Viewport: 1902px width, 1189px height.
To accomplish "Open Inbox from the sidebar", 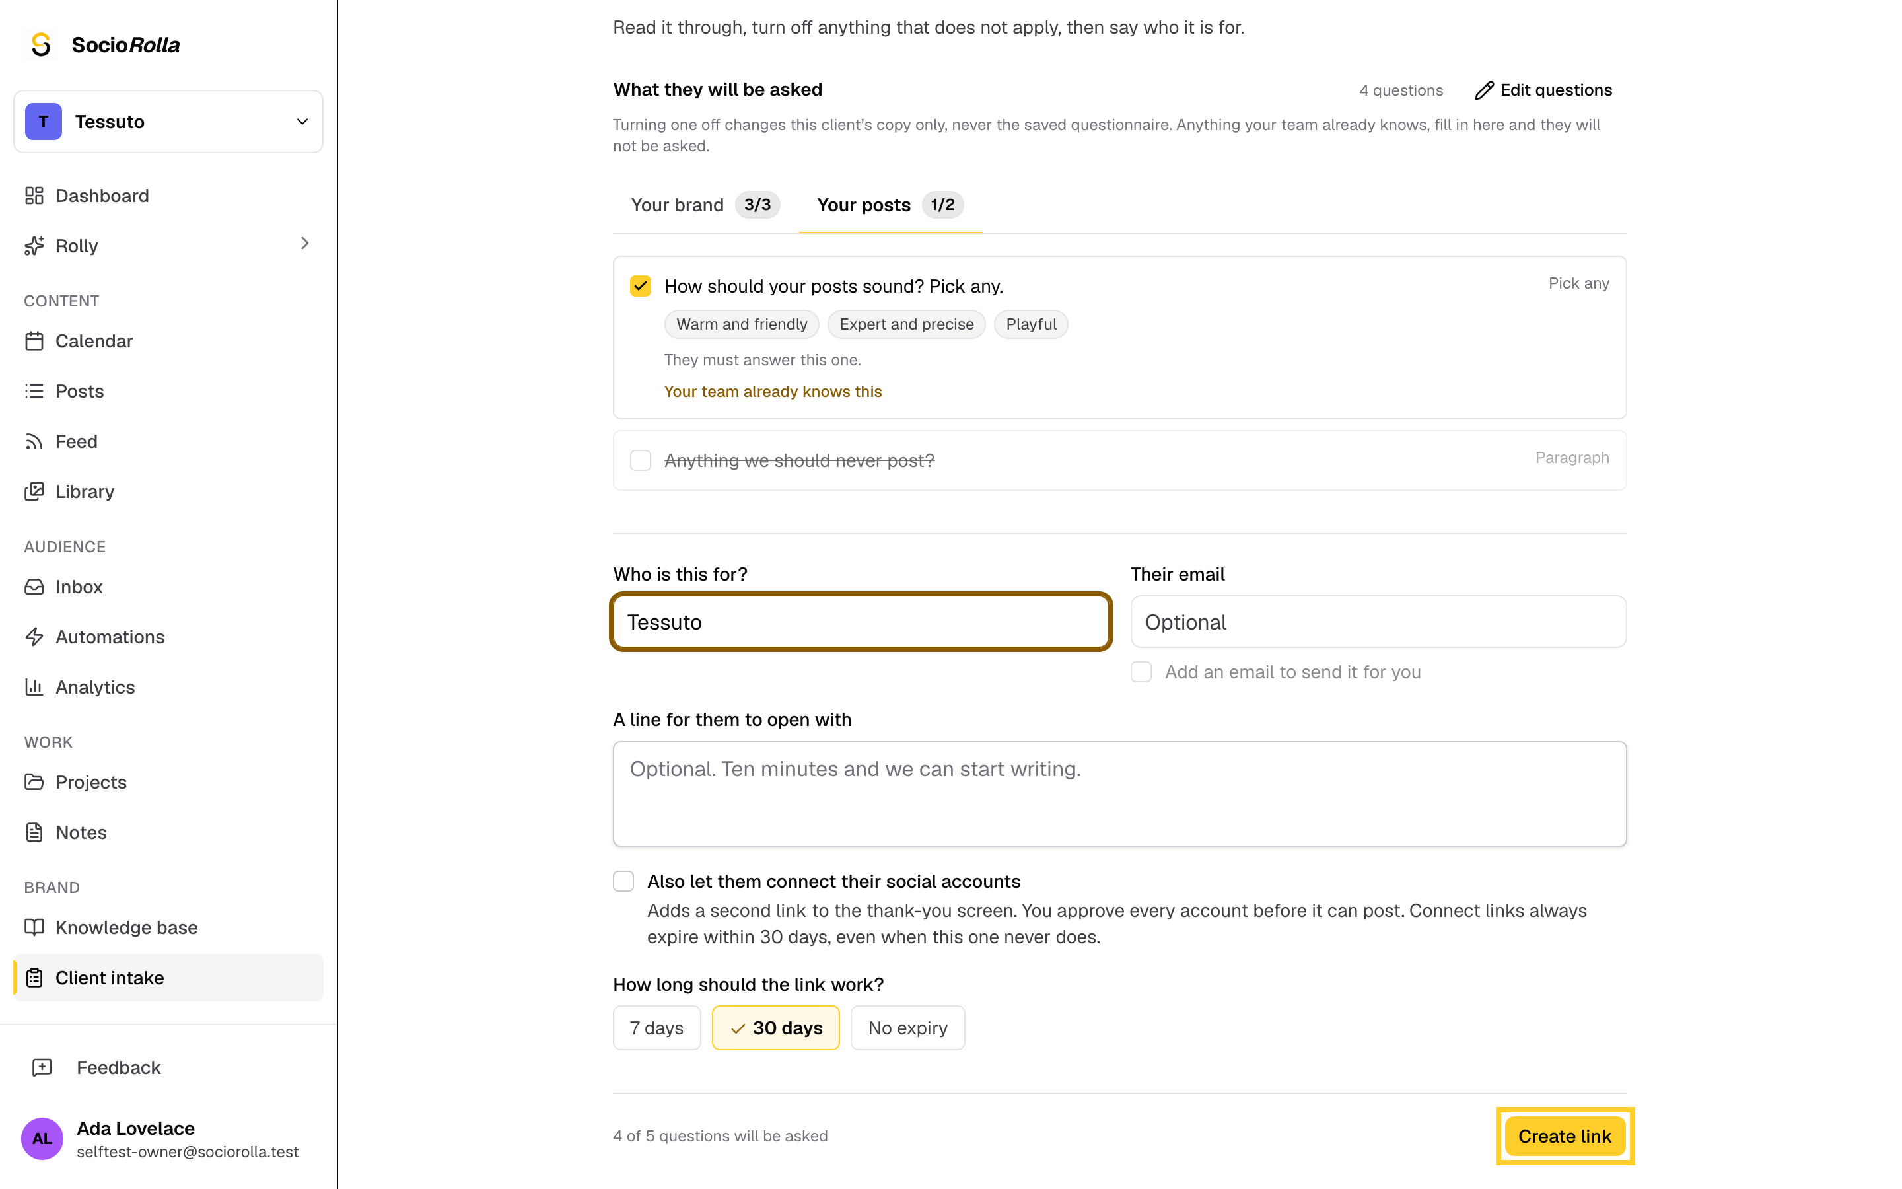I will [168, 587].
